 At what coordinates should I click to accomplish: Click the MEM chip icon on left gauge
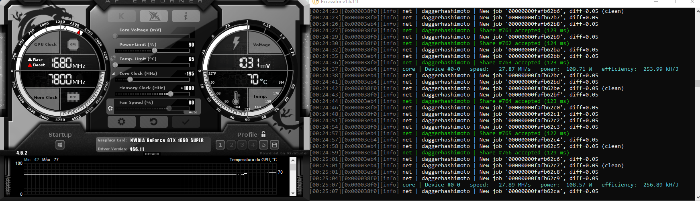pos(73,97)
